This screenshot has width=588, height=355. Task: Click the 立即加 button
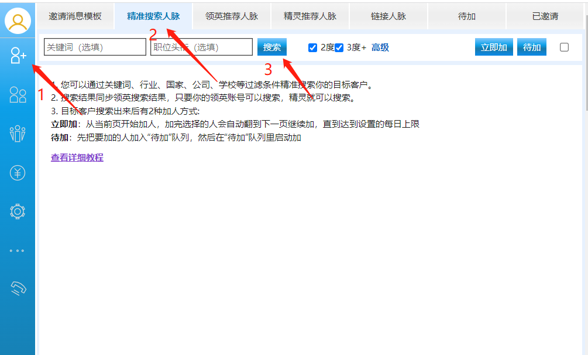(494, 47)
